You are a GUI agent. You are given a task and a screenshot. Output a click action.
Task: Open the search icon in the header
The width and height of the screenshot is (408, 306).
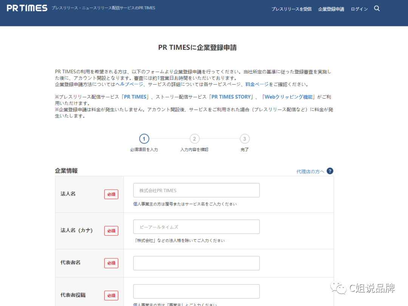[x=377, y=8]
